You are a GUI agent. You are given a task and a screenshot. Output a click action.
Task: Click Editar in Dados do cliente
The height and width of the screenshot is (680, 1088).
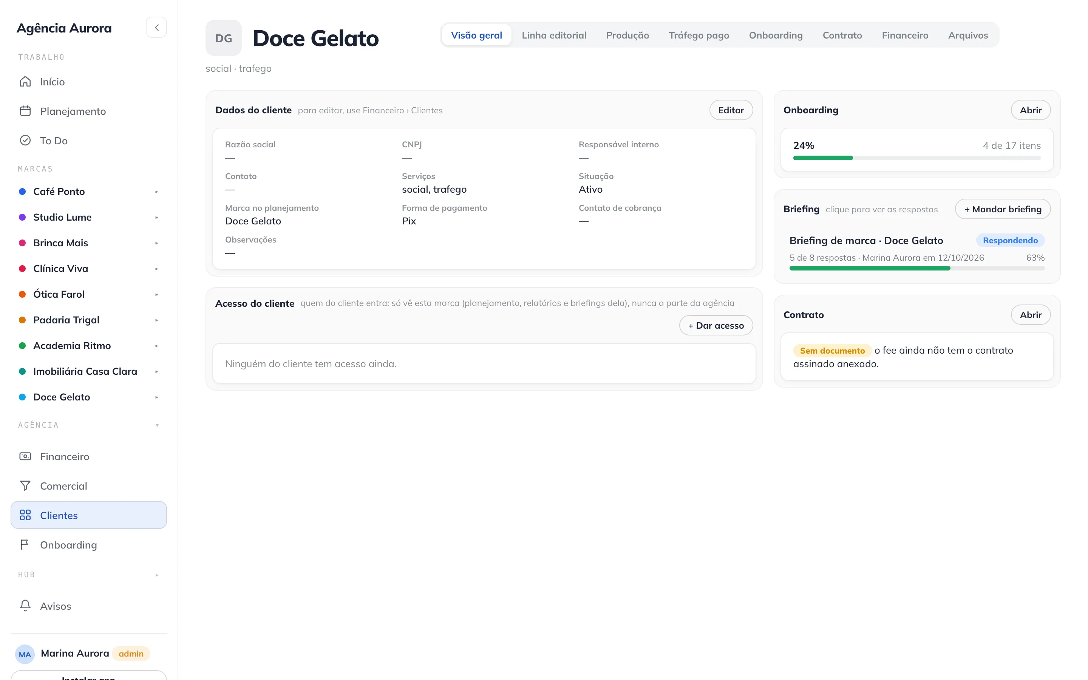(731, 110)
